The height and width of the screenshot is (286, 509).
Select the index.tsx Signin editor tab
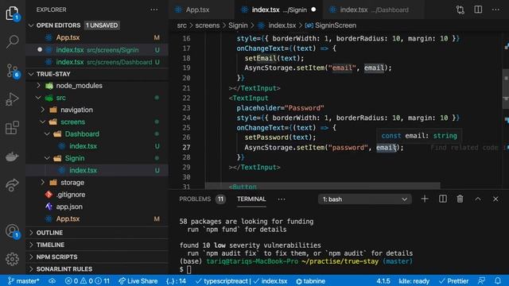pyautogui.click(x=278, y=10)
